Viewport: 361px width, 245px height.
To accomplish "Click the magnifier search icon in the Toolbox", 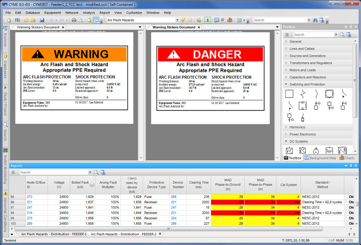I will [x=342, y=35].
